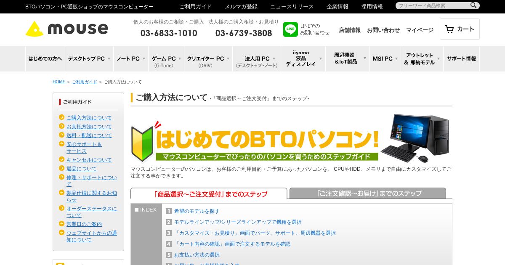Expand デスクトップ PC dropdown menu
This screenshot has height=265, width=505.
[x=89, y=59]
